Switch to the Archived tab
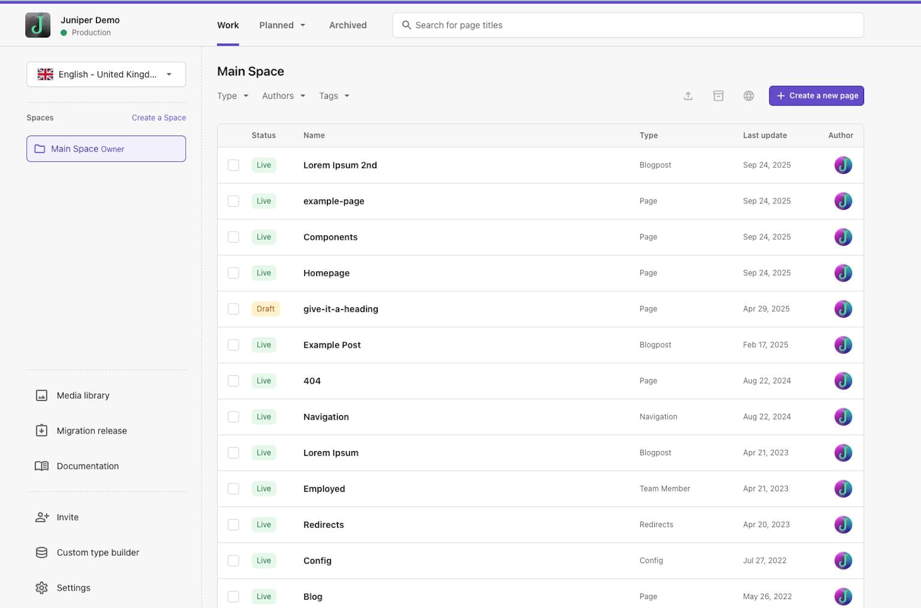The height and width of the screenshot is (608, 921). pos(348,25)
